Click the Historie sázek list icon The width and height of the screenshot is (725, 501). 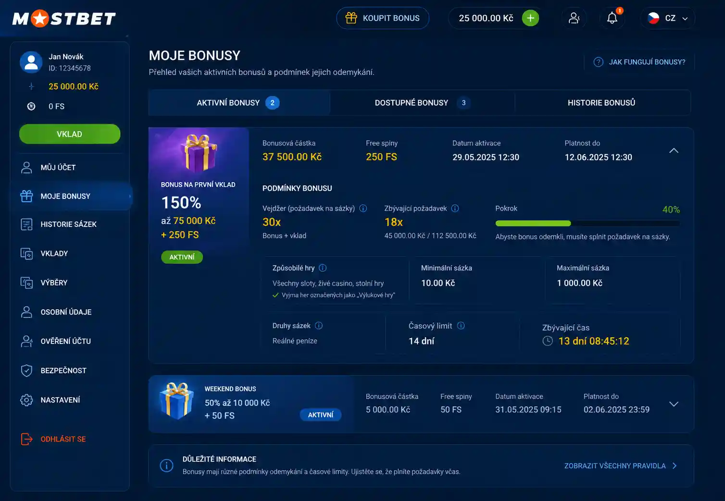(x=26, y=224)
